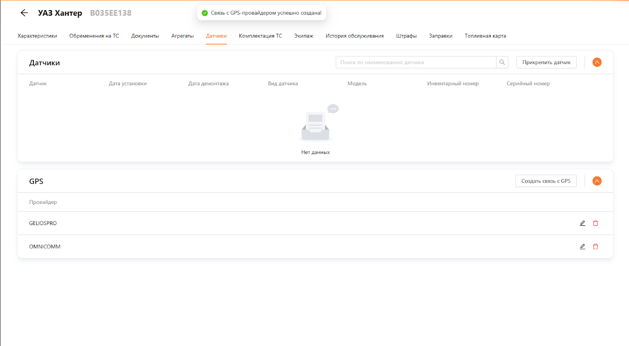Image resolution: width=629 pixels, height=346 pixels.
Task: Select the История обслуживания tab
Action: click(355, 36)
